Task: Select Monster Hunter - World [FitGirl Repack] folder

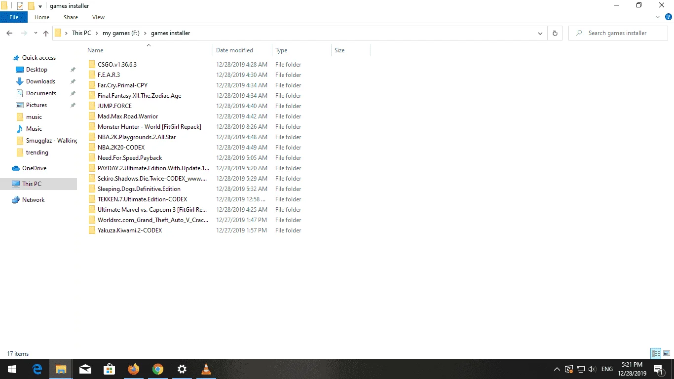Action: click(x=150, y=127)
